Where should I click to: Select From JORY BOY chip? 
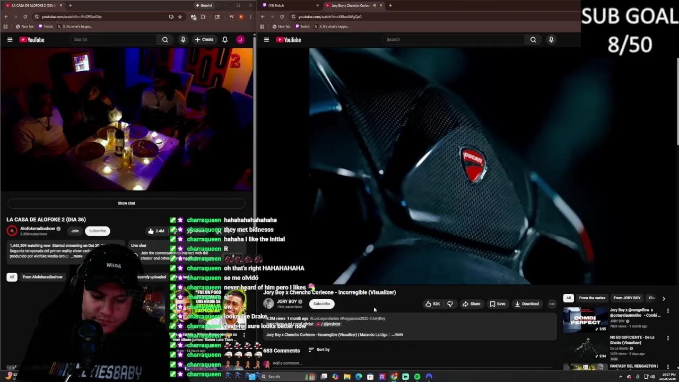(x=627, y=298)
